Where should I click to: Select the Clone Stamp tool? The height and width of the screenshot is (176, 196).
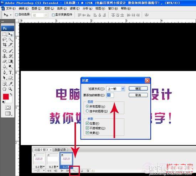point(5,56)
